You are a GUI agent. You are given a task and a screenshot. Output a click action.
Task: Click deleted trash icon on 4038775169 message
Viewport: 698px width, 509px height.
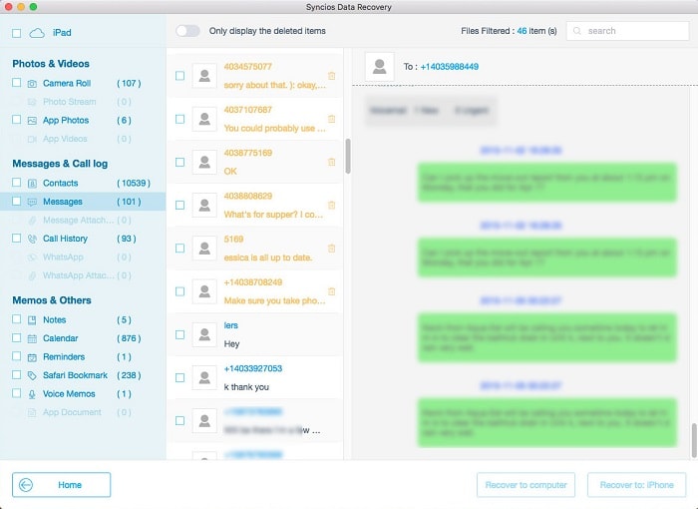point(332,163)
